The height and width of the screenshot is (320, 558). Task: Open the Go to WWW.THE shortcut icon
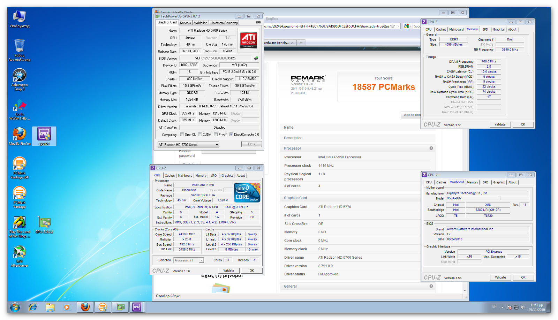point(19,109)
